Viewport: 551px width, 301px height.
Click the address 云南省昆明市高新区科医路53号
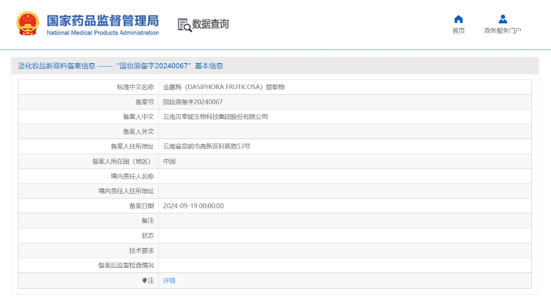(x=207, y=146)
